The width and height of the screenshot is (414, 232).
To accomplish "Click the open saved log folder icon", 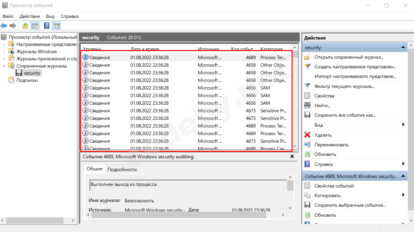I will coord(307,57).
